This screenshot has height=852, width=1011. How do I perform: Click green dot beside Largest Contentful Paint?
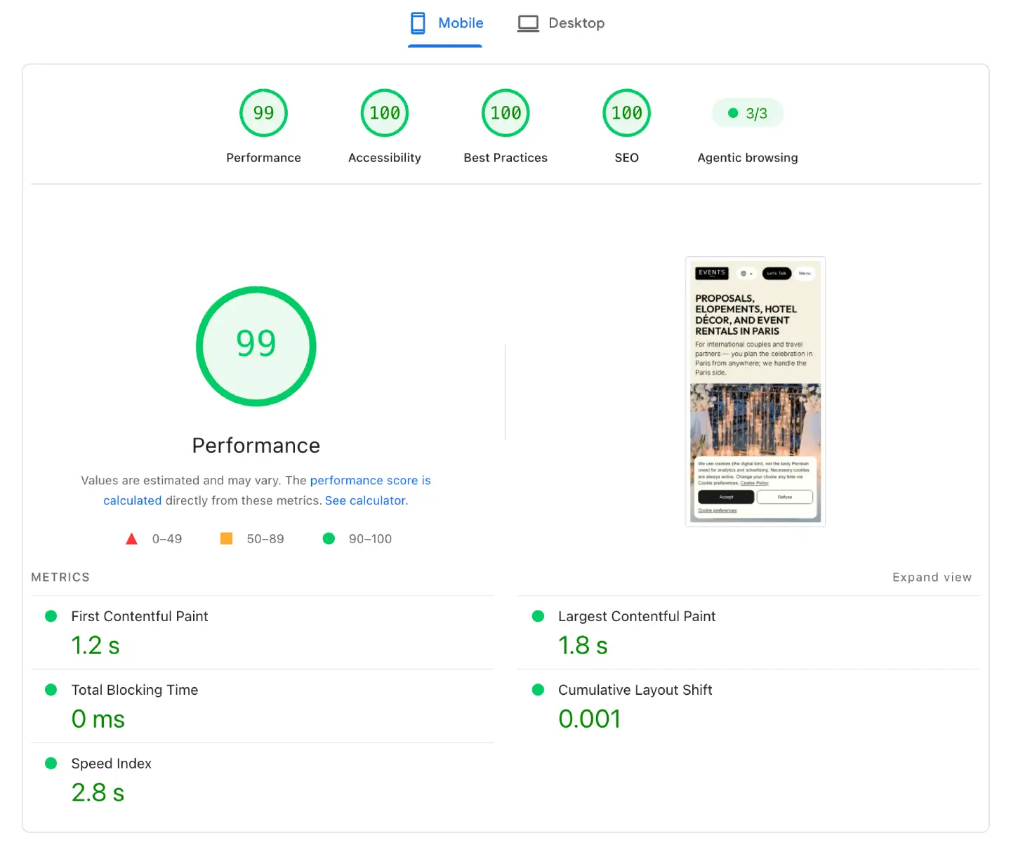tap(538, 616)
